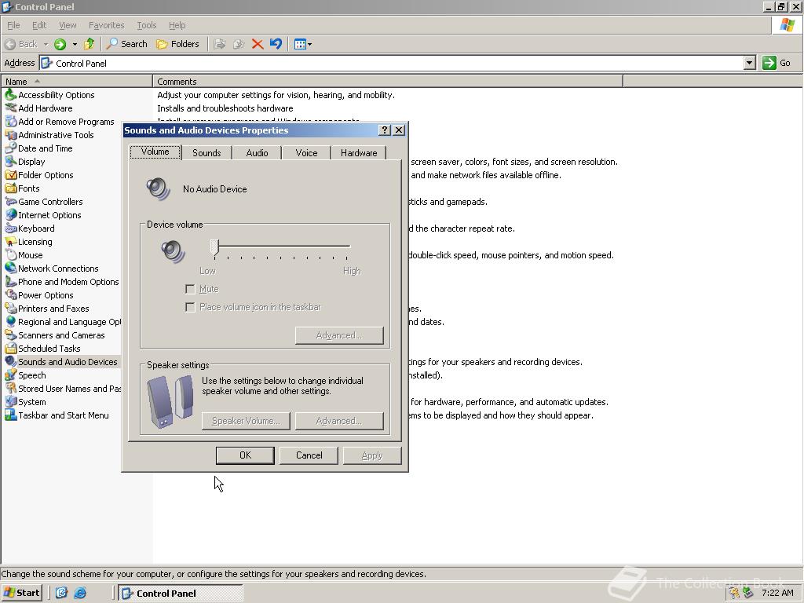
Task: Open the Forward button history dropdown arrow
Action: point(75,44)
